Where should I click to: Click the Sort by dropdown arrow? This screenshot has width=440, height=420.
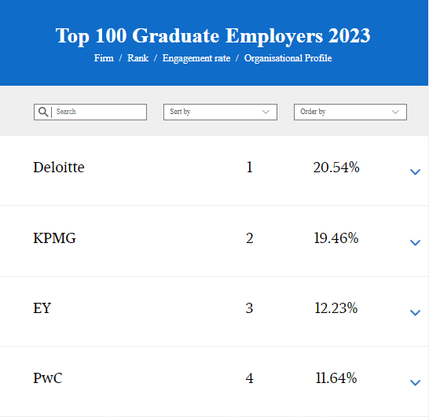(x=266, y=112)
